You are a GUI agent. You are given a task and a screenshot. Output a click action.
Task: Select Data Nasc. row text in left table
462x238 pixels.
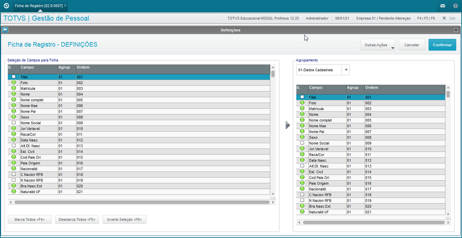pos(29,140)
